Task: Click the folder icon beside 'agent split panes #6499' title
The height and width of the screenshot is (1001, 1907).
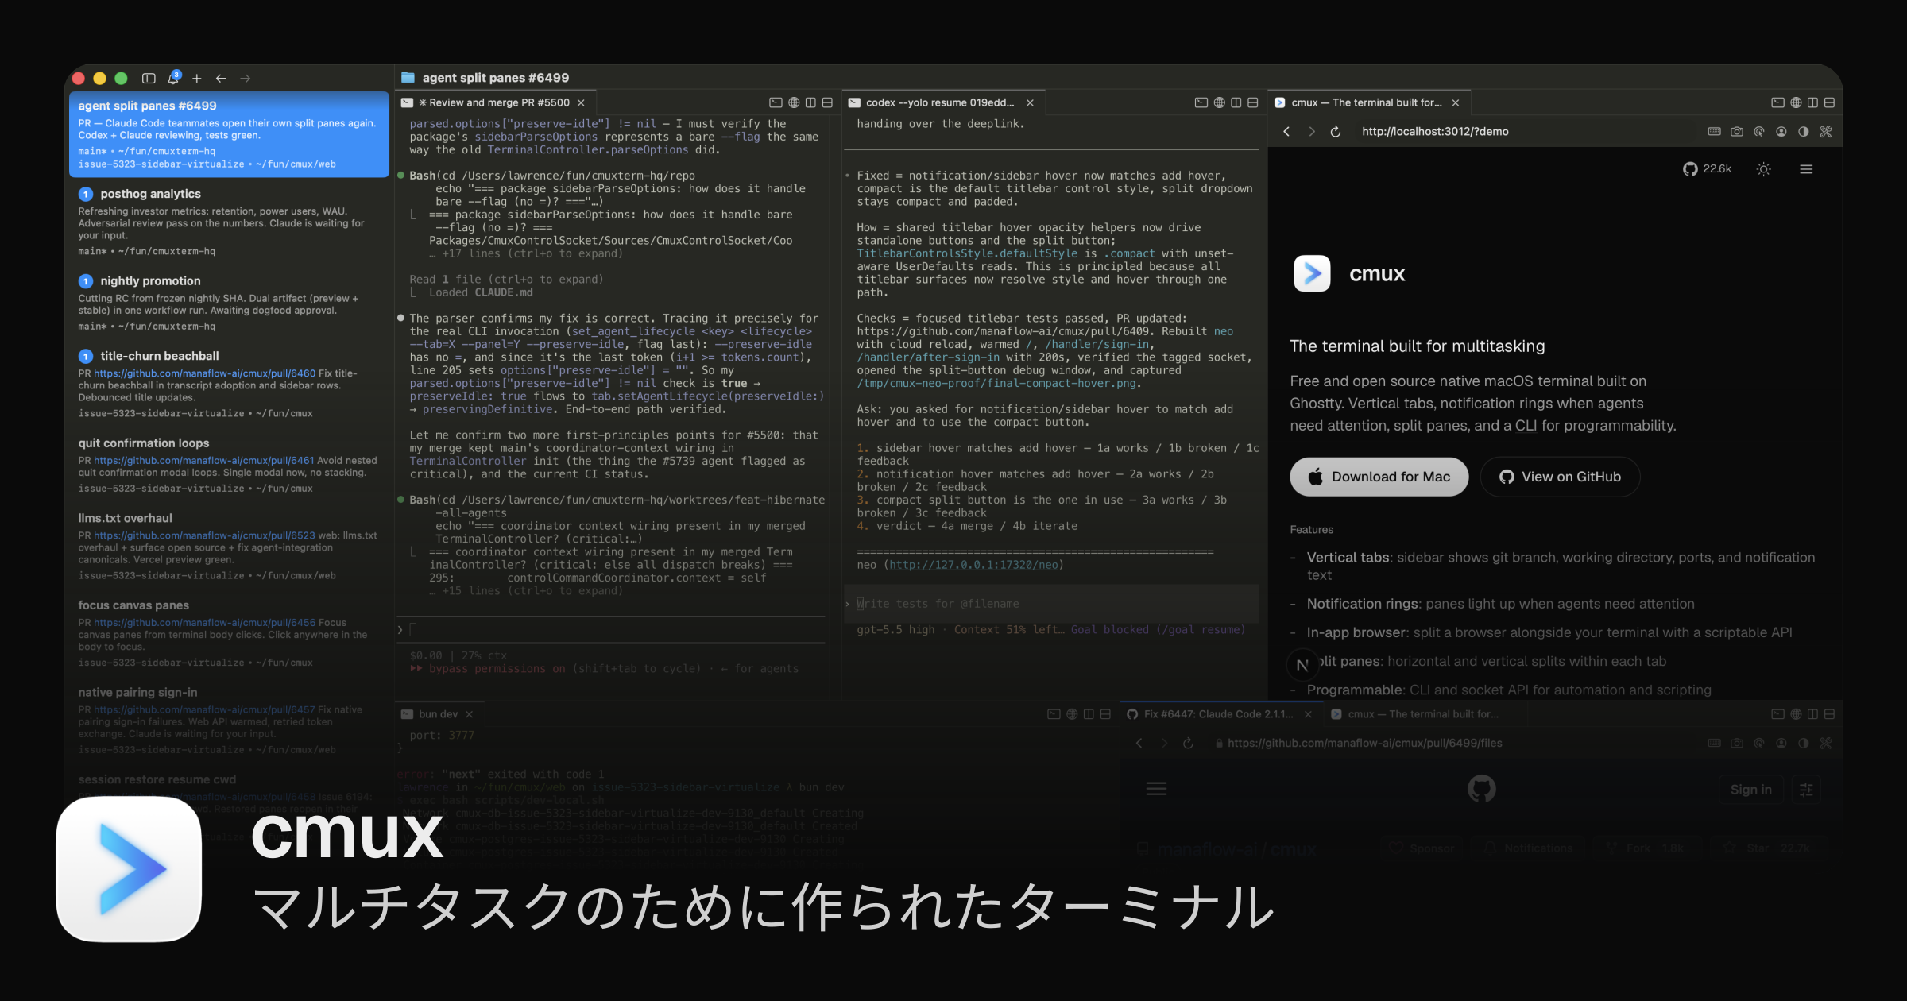Action: click(x=408, y=78)
